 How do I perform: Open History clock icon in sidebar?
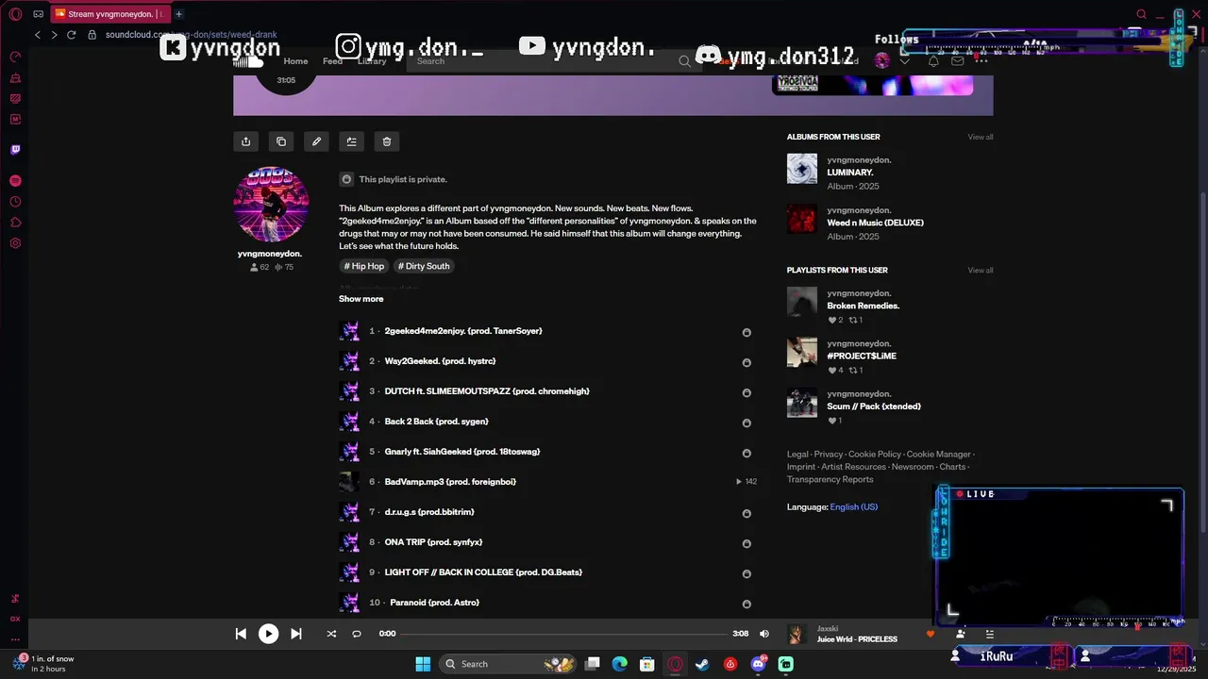coord(15,202)
